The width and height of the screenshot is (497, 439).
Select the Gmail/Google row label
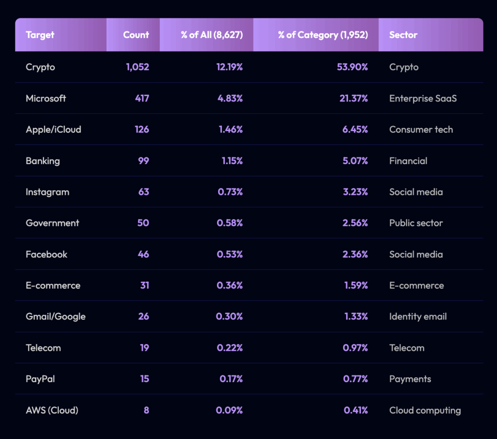coord(55,316)
